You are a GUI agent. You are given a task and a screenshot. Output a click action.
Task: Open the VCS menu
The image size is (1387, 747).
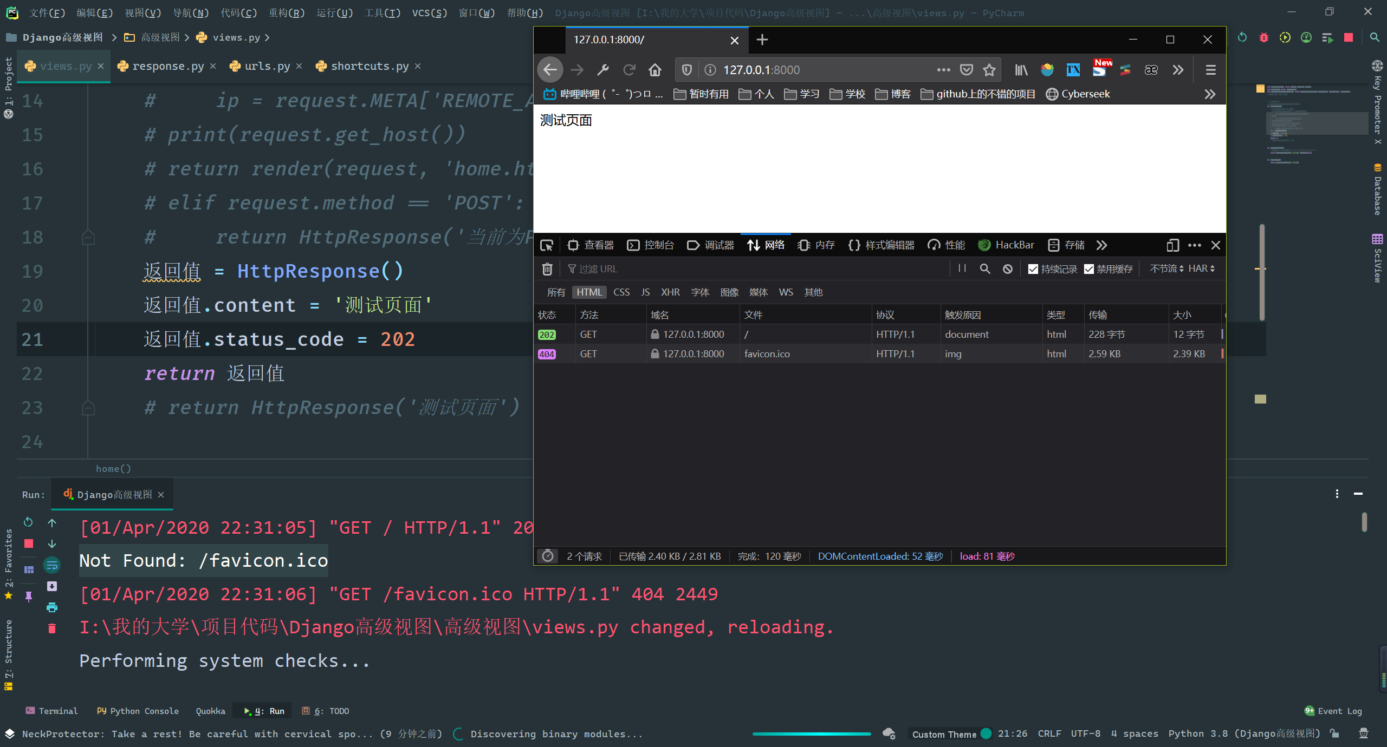[429, 12]
